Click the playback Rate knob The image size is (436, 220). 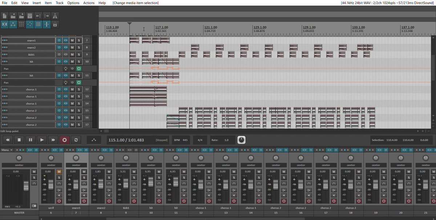point(241,140)
